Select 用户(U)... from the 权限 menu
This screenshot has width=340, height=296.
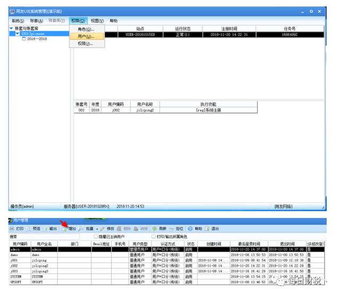click(x=86, y=37)
